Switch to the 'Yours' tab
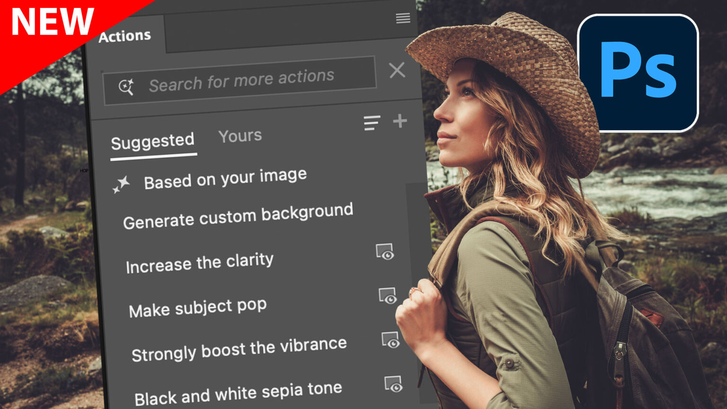727x409 pixels. tap(239, 136)
